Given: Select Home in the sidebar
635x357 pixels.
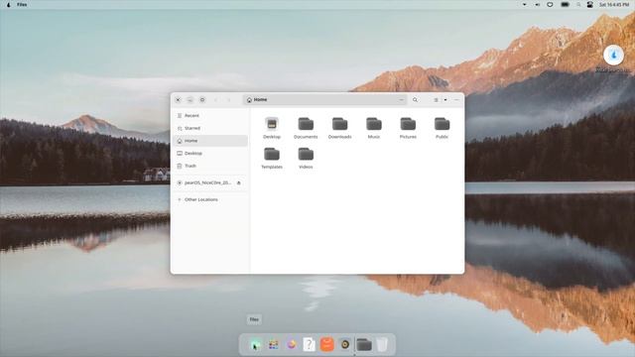Looking at the screenshot, I should click(x=210, y=141).
